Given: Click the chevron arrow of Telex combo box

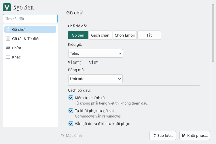Looking at the screenshot, I should coord(120,53).
